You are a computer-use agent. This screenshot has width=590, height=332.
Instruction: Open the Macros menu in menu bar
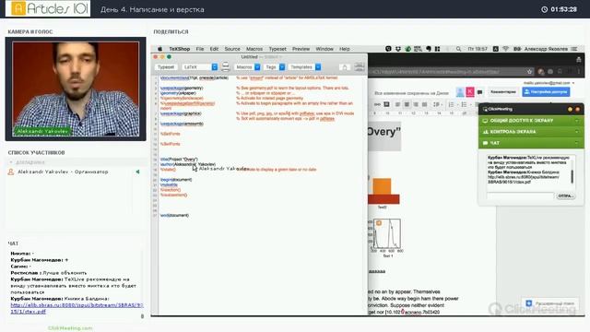point(254,49)
